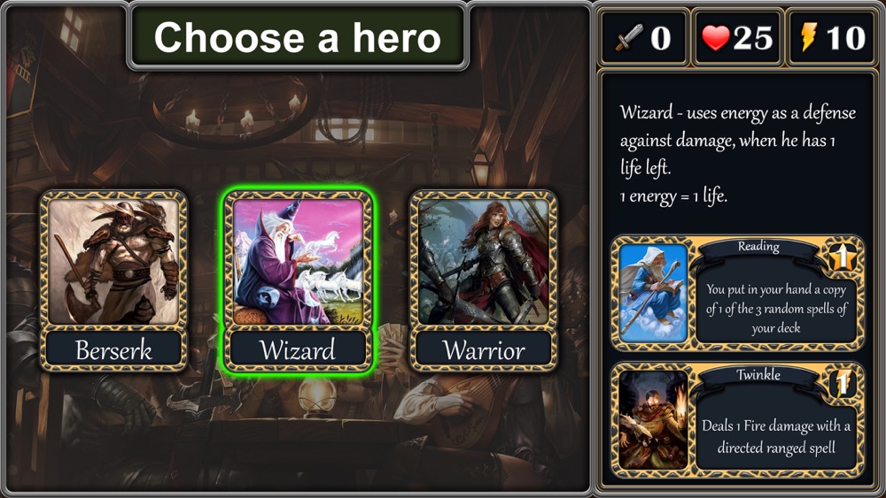
Task: Click the Reading card description text
Action: tap(776, 309)
